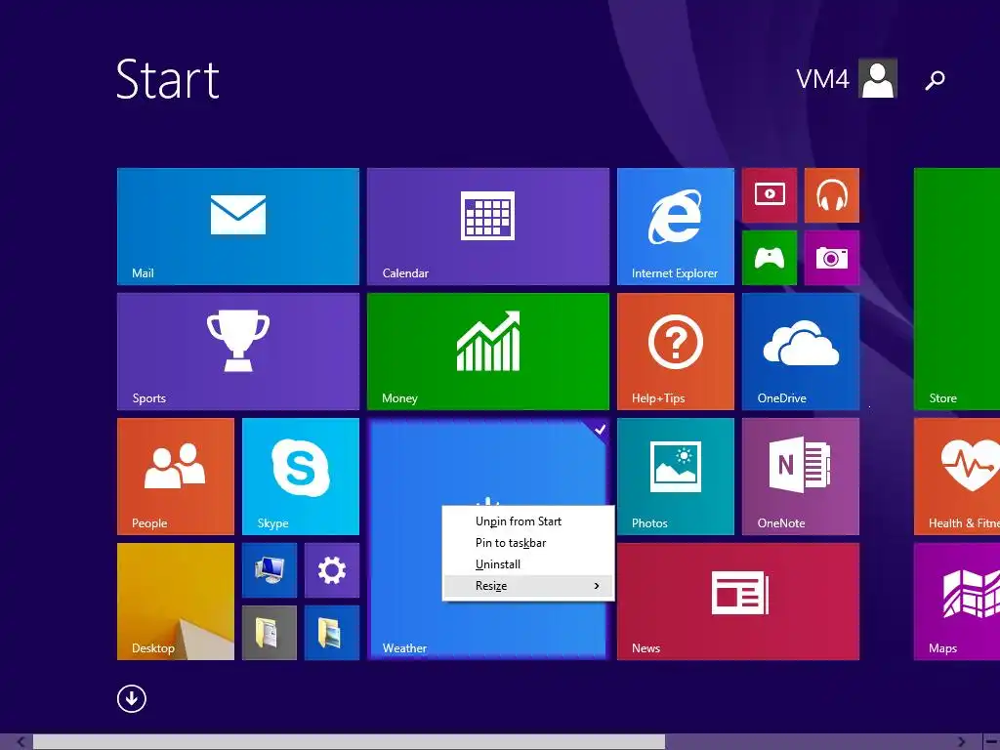1000x750 pixels.
Task: Choose Unpin from Start
Action: click(x=528, y=521)
